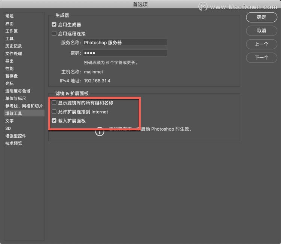The height and width of the screenshot is (244, 281).
Task: Select the highlighted 增效工具 category
Action: point(24,113)
